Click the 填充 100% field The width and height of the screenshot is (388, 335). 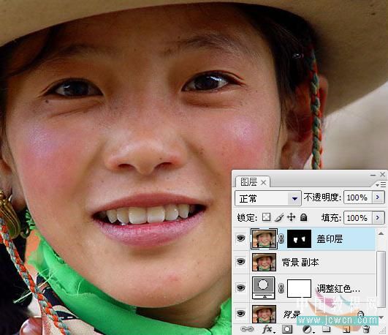(x=357, y=218)
